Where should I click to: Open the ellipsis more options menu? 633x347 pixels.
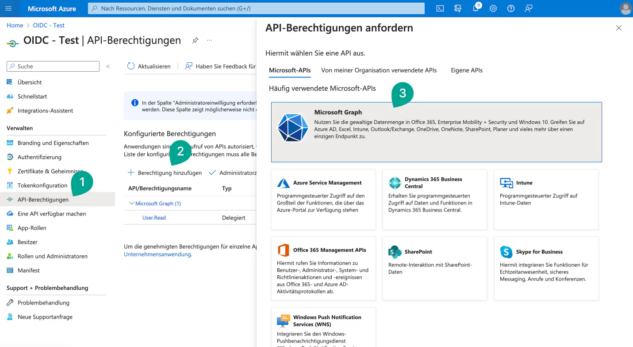[210, 40]
